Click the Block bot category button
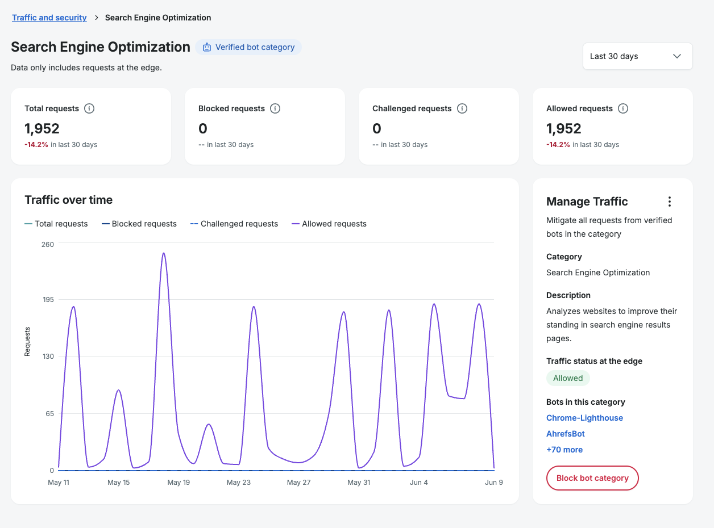The image size is (714, 528). click(x=592, y=478)
